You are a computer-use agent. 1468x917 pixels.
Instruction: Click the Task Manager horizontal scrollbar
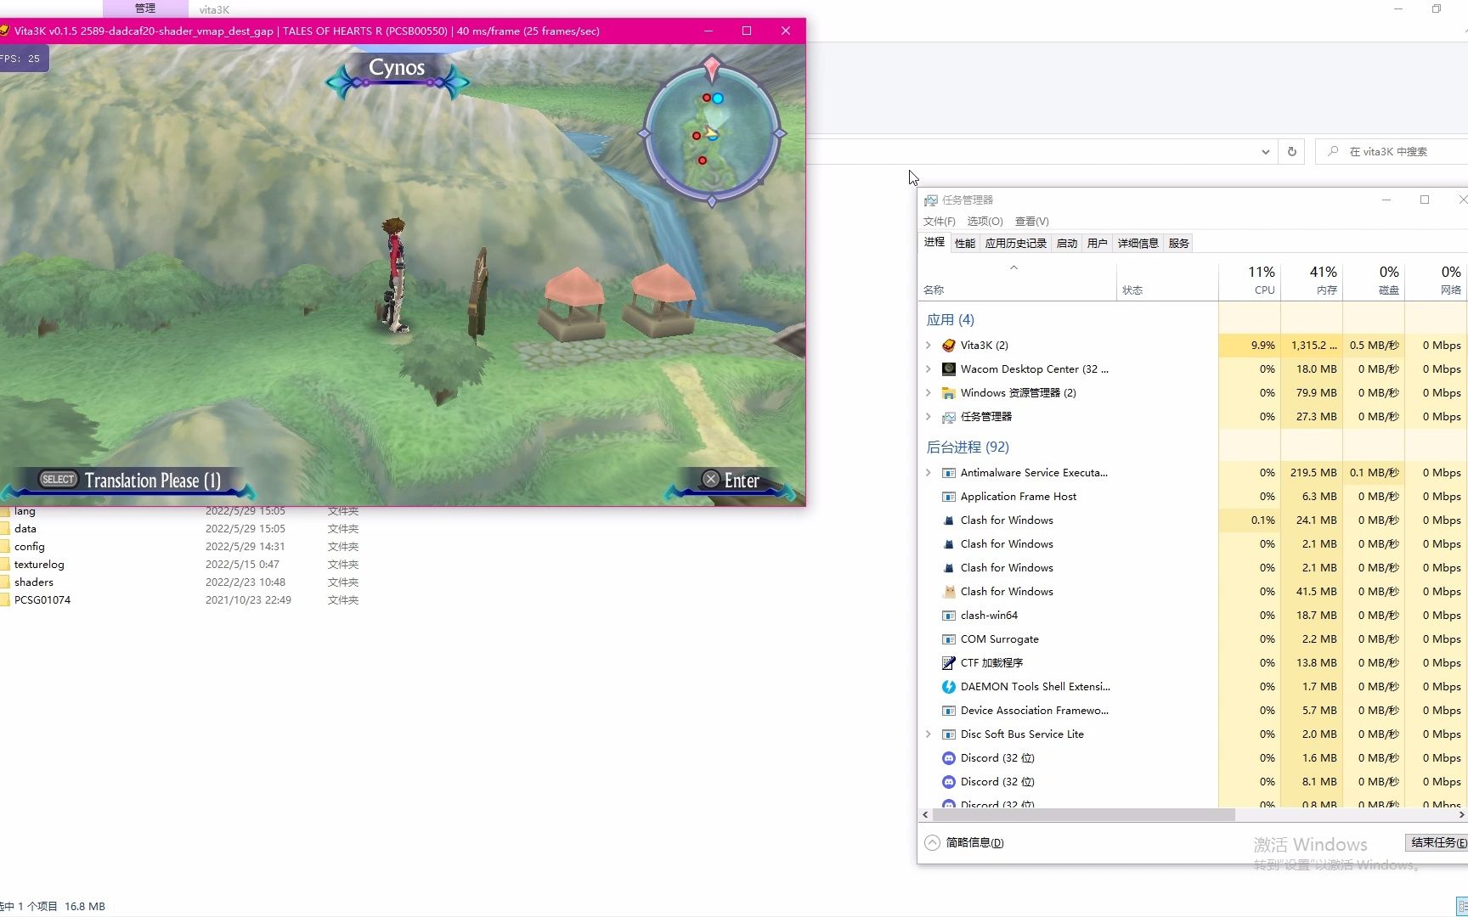(x=1083, y=815)
